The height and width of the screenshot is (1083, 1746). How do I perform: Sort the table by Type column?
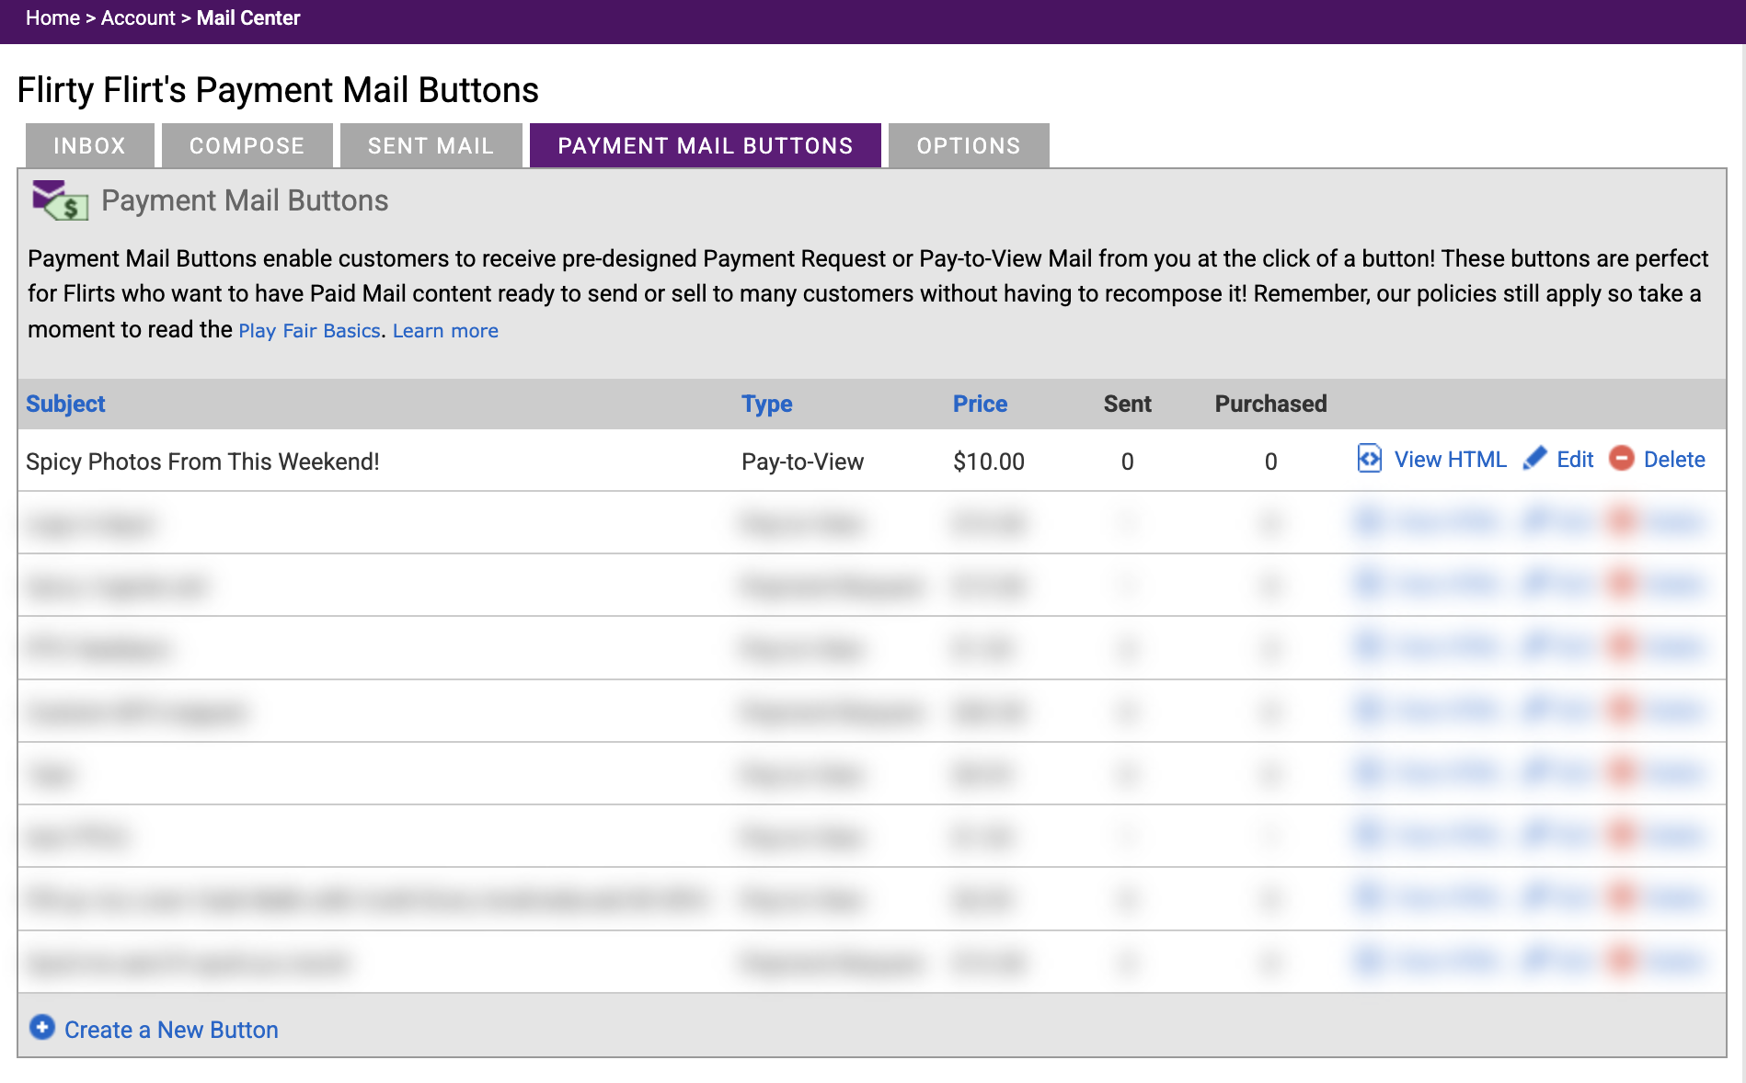[766, 404]
